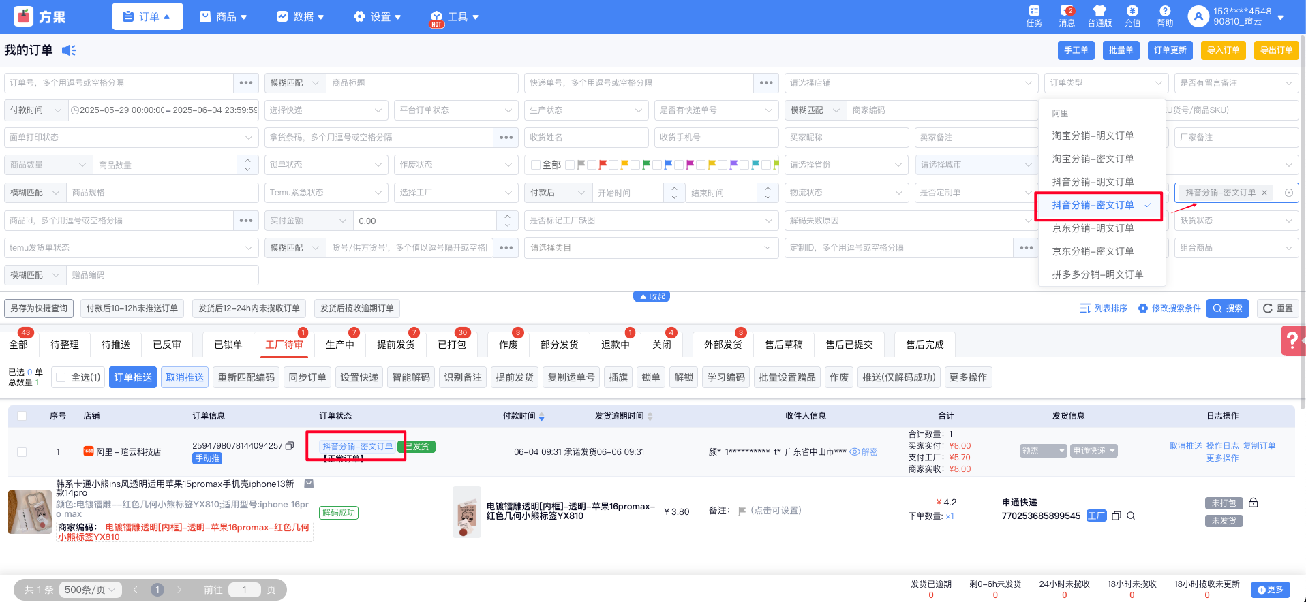Image resolution: width=1306 pixels, height=602 pixels.
Task: Click the blue 搜索 button
Action: pyautogui.click(x=1228, y=308)
